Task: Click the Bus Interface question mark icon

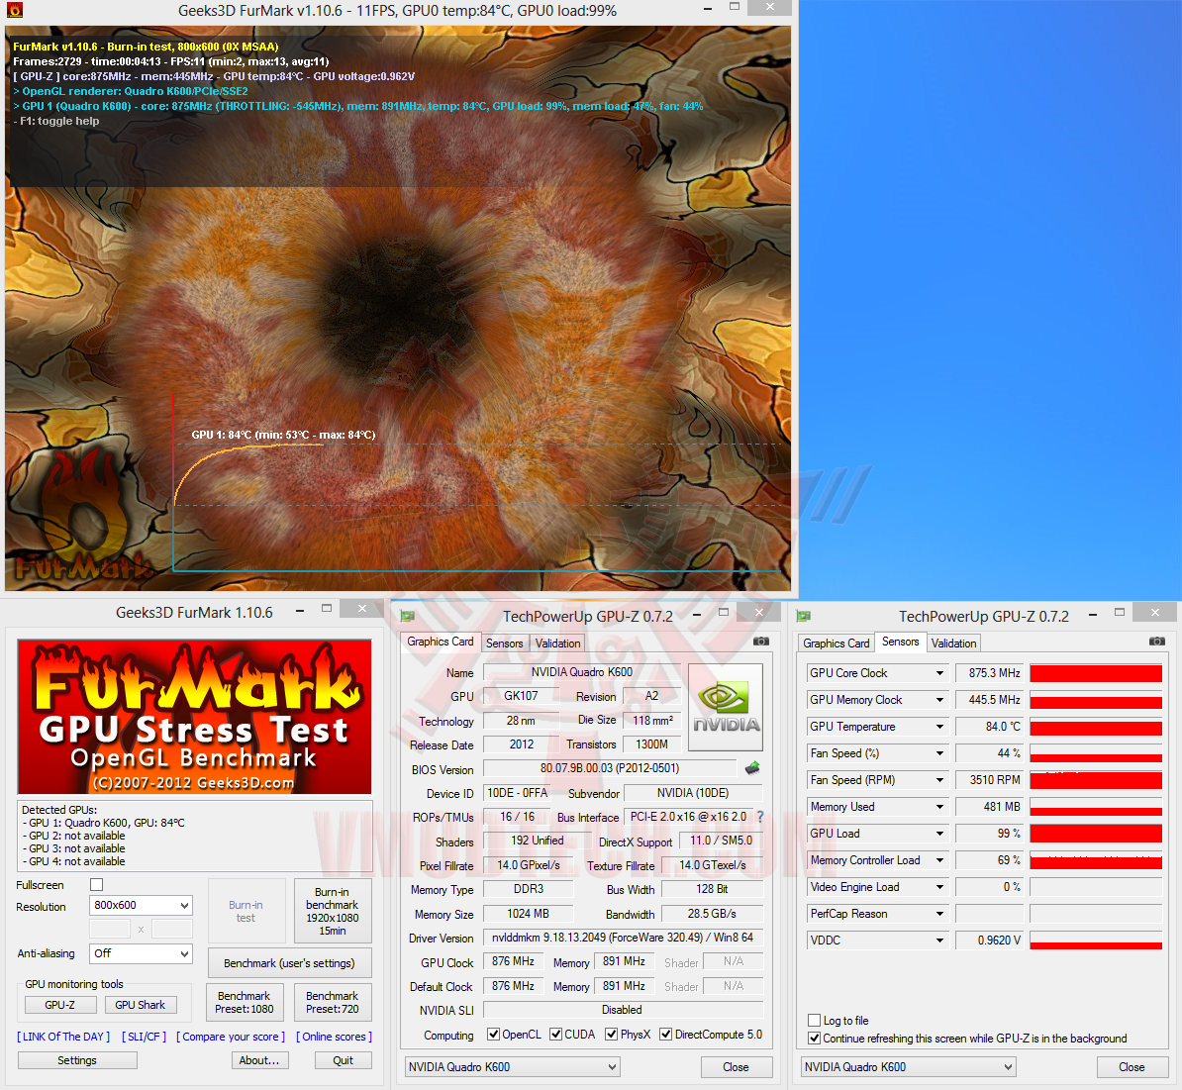Action: [760, 817]
